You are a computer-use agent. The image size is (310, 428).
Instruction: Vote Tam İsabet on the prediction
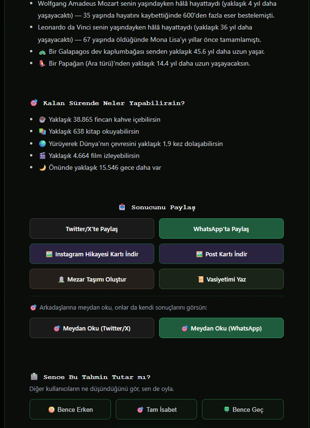click(x=156, y=409)
